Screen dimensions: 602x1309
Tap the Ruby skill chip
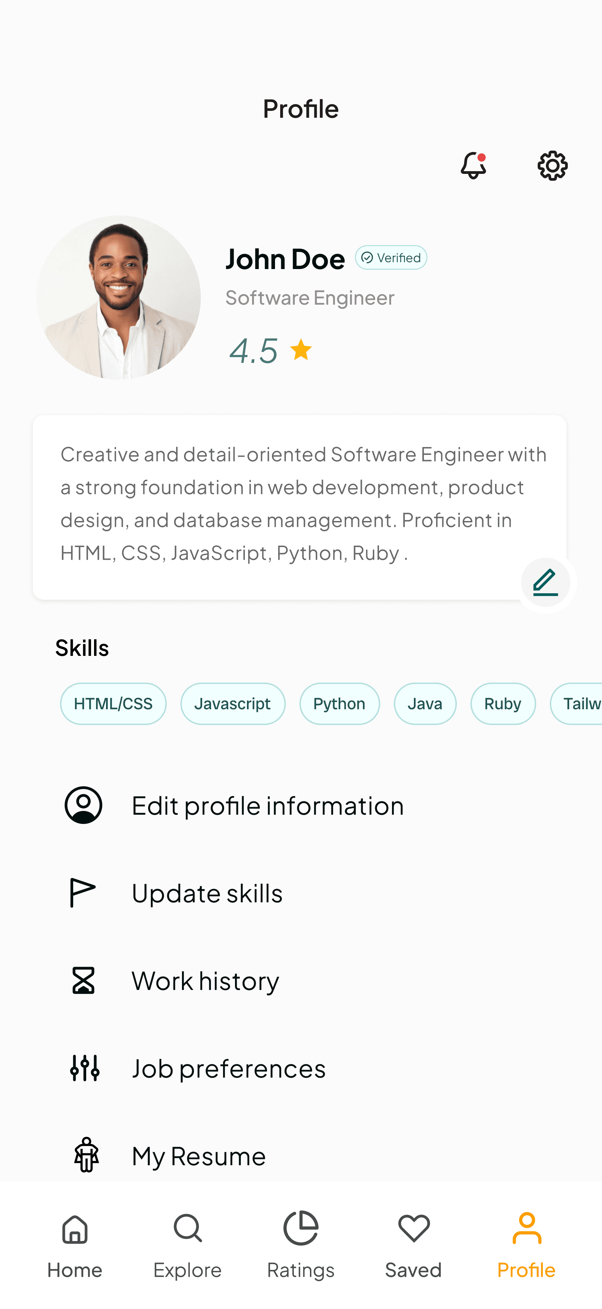[502, 704]
